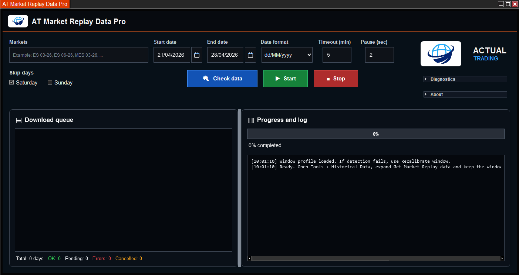This screenshot has height=275, width=519.
Task: Open the End date calendar picker
Action: (x=250, y=55)
